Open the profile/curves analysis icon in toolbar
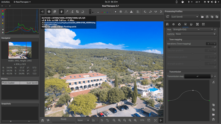221x124 pixels. 138,12
